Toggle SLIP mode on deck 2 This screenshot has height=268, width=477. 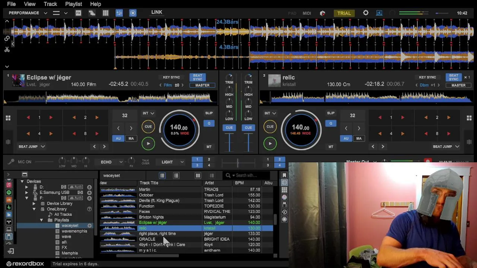331,113
